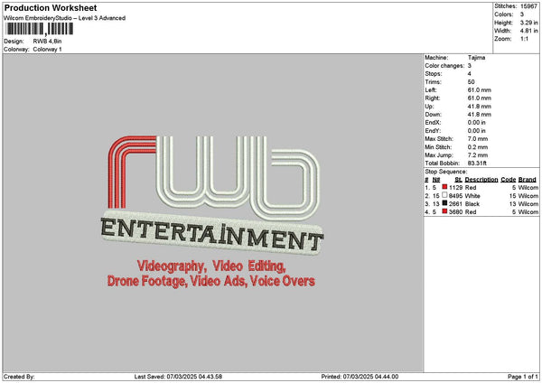Click the 'Color changes:' label
This screenshot has width=542, height=383.
click(444, 66)
